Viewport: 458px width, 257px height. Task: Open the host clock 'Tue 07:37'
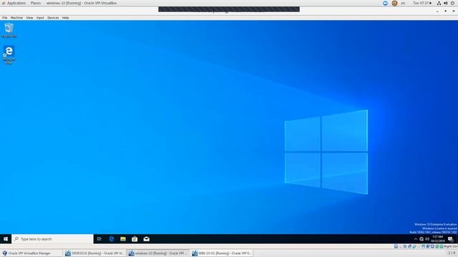coord(422,3)
